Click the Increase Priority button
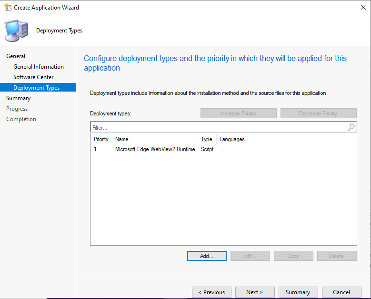The image size is (371, 299). point(238,113)
